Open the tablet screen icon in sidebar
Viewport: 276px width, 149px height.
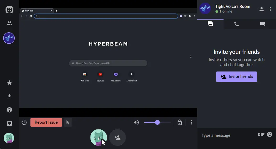click(x=9, y=123)
